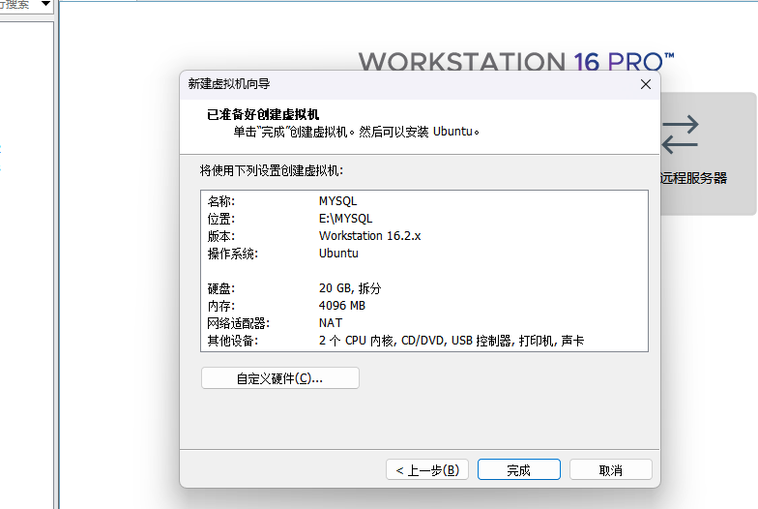This screenshot has width=758, height=509.
Task: Click the 硬盘 row label
Action: pos(220,288)
